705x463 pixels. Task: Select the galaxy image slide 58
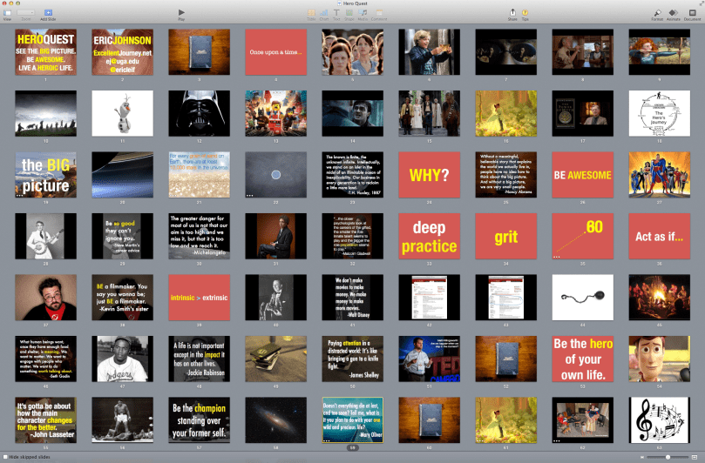[x=275, y=419]
